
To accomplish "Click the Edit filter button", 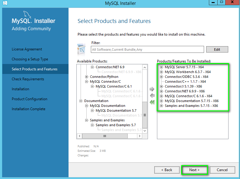I will point(217,50).
